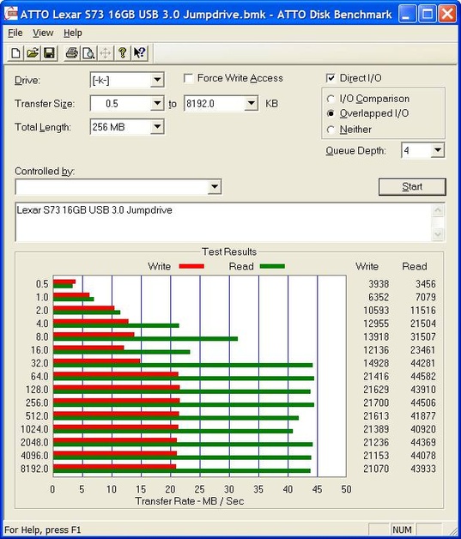Image resolution: width=461 pixels, height=539 pixels.
Task: Maximize the ATTO Disk Benchmark window
Action: pos(428,14)
